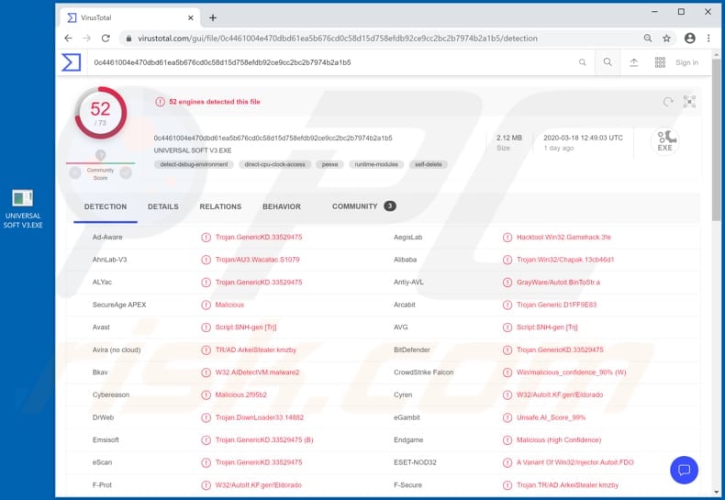Click the detect-debug-environment tag
Screen dimensions: 725x500
[x=194, y=164]
